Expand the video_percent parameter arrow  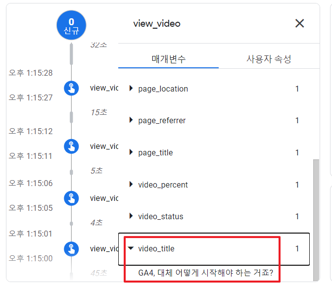pyautogui.click(x=131, y=184)
